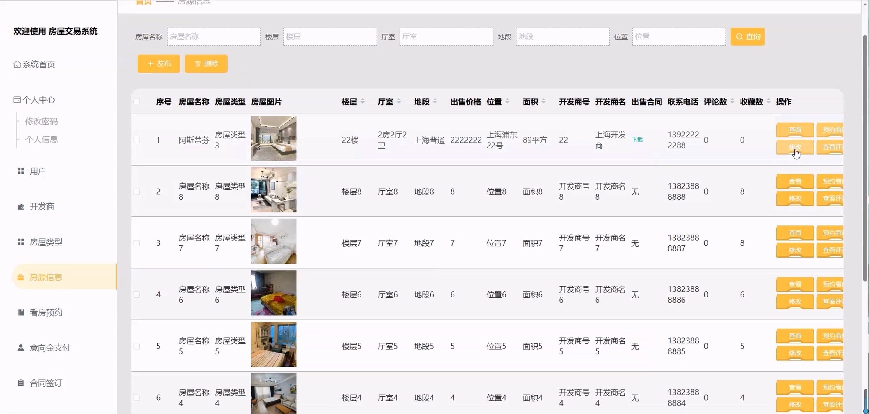Toggle the select-all checkbox in table header
The width and height of the screenshot is (869, 414).
click(137, 101)
